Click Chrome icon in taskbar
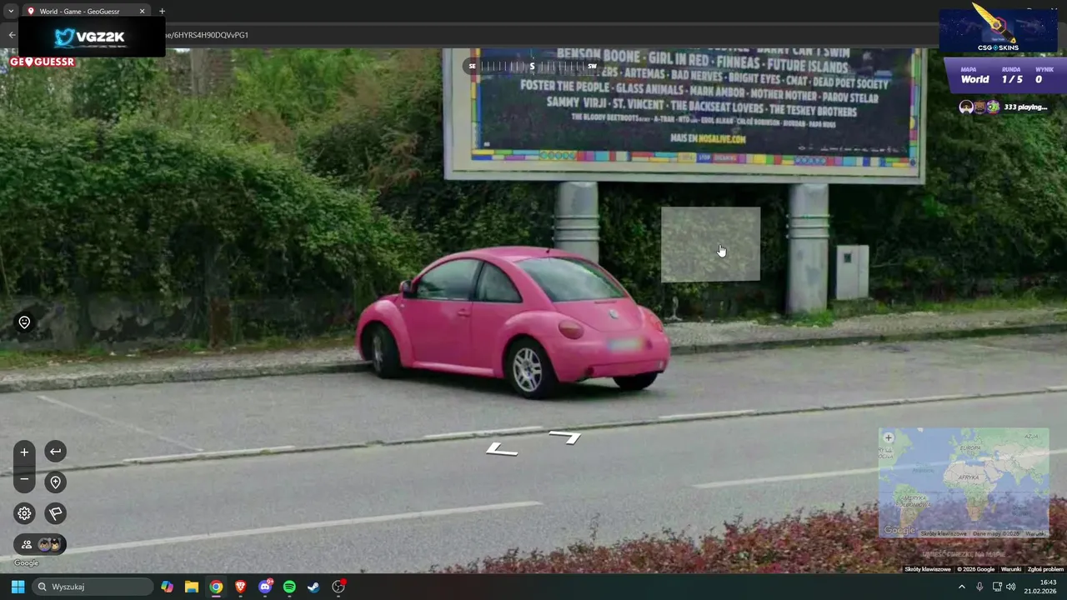The image size is (1067, 600). point(216,587)
